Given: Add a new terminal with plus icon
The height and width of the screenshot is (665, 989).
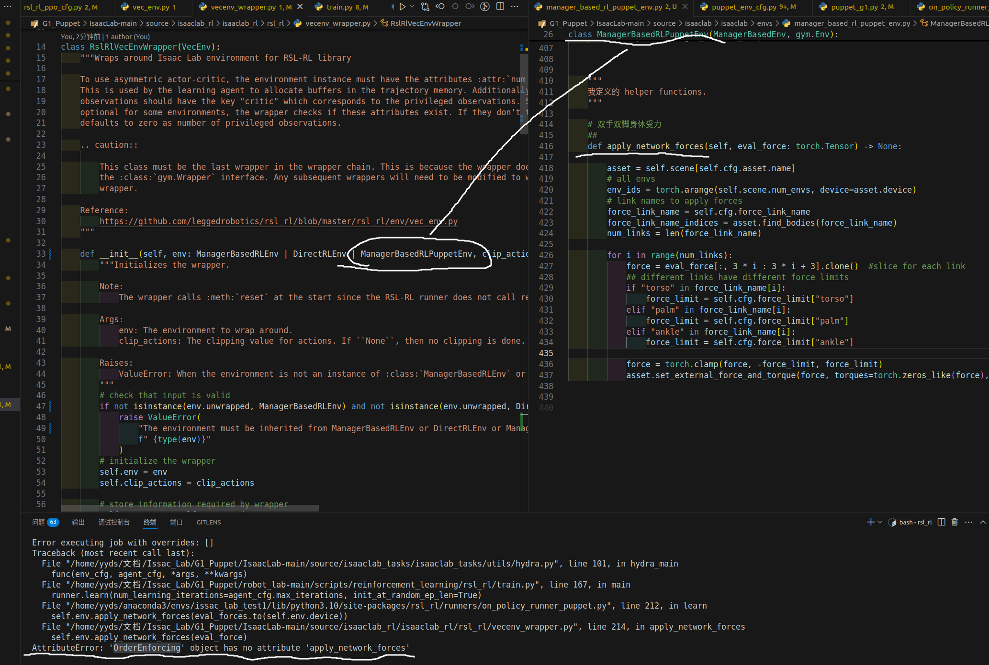Looking at the screenshot, I should point(870,522).
